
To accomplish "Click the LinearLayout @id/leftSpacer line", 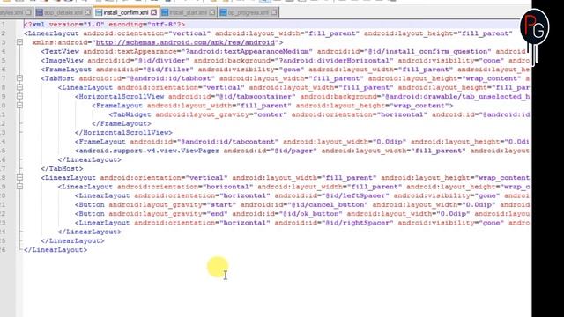I will 303,195.
